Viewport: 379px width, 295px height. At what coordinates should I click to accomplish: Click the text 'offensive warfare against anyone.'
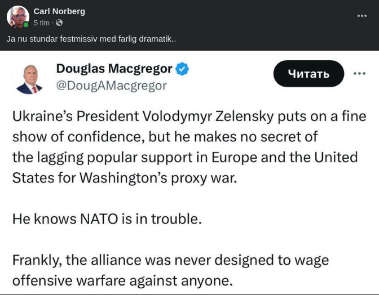click(x=122, y=280)
